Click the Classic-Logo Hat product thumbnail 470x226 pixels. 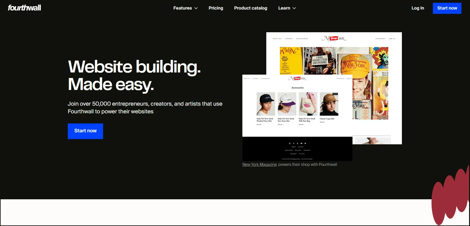pyautogui.click(x=329, y=104)
